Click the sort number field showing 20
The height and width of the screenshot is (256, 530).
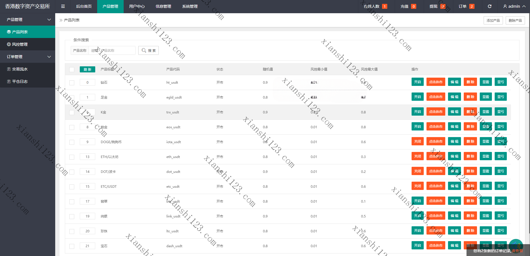[88, 231]
